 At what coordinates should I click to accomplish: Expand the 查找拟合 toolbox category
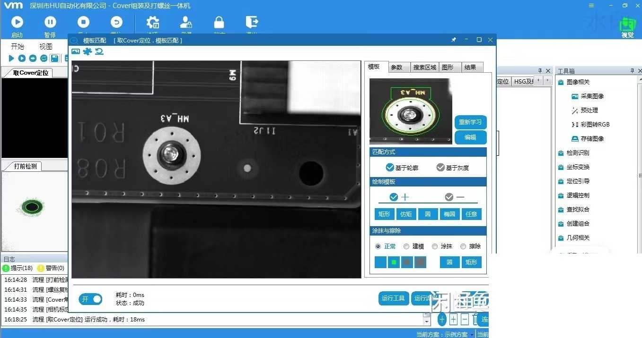pos(574,210)
